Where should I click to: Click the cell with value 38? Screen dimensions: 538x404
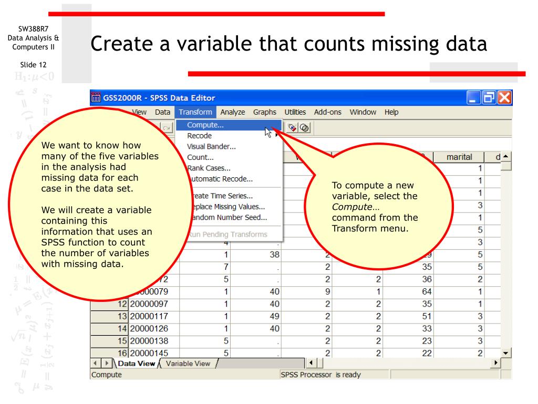tap(256, 255)
